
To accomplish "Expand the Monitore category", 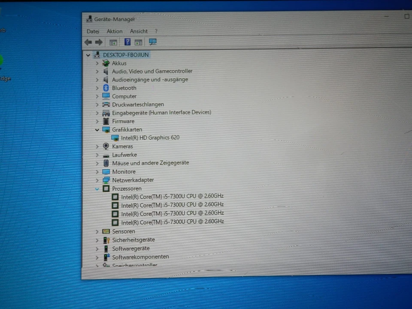I will (97, 172).
